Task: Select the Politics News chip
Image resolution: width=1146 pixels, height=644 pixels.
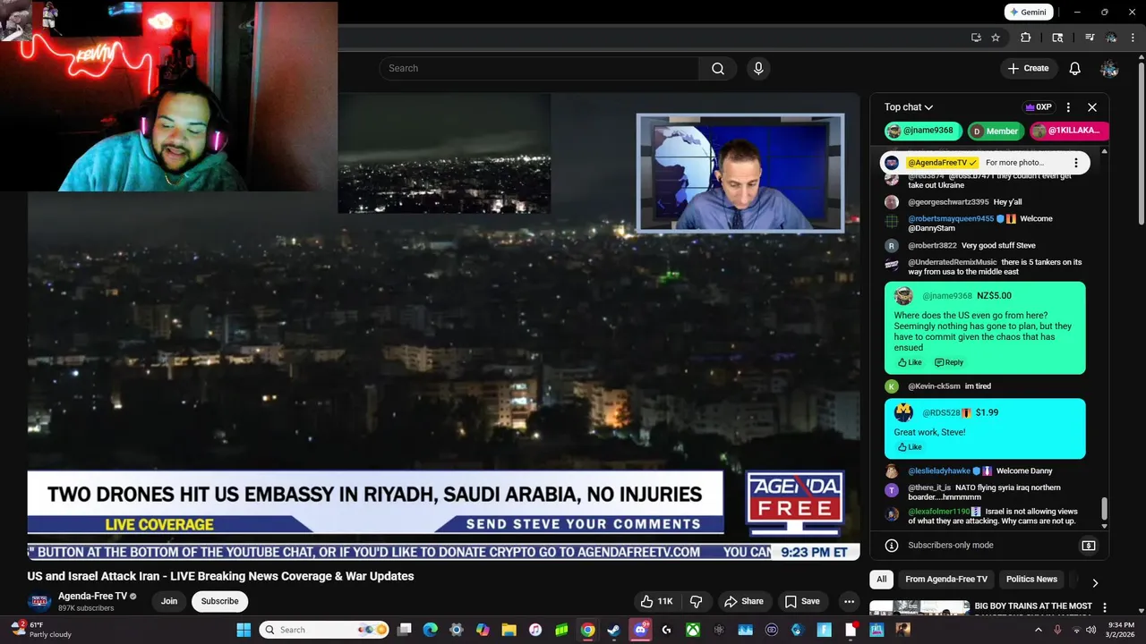Action: (1031, 580)
